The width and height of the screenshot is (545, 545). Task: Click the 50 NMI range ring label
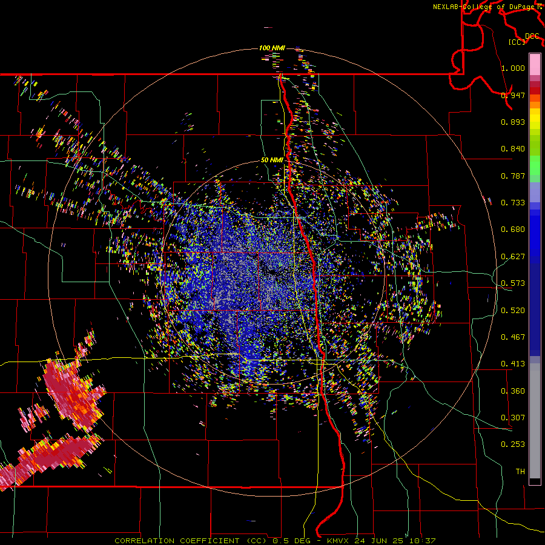(272, 160)
